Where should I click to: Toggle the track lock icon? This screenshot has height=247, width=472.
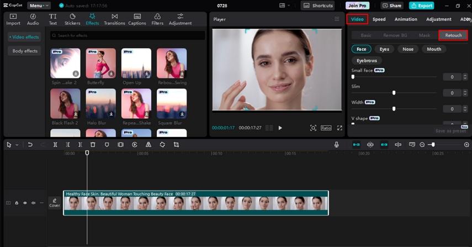[x=17, y=203]
